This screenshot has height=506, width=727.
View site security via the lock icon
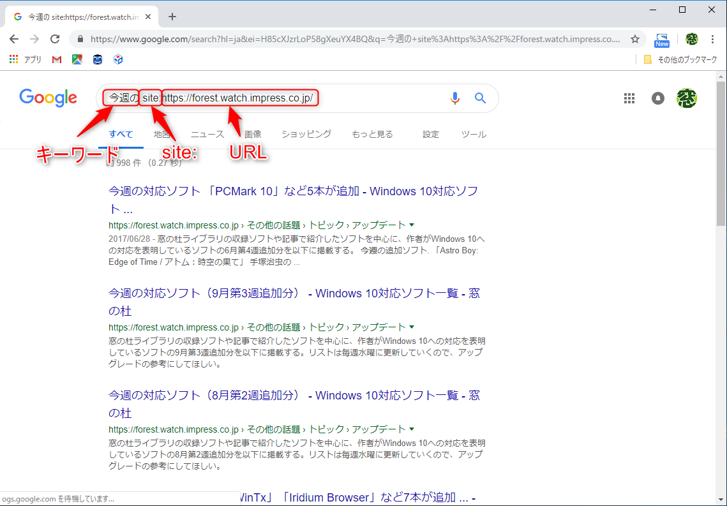tap(80, 39)
